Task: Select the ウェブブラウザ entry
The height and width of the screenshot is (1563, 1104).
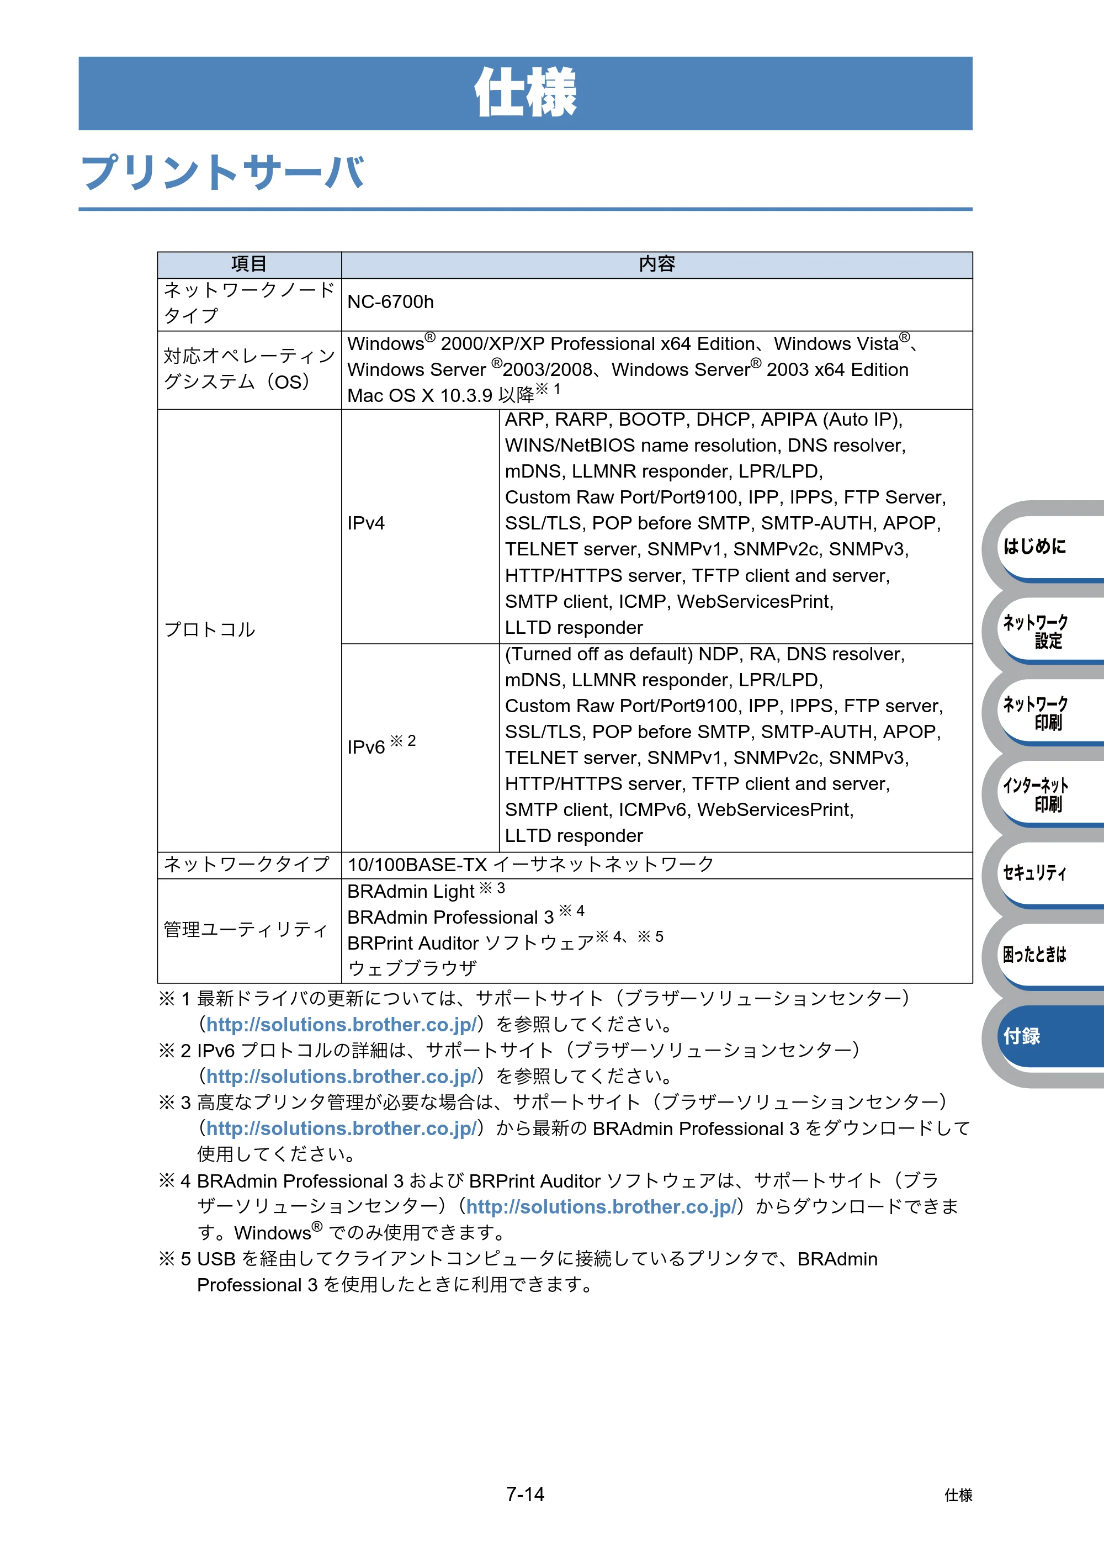Action: 412,968
